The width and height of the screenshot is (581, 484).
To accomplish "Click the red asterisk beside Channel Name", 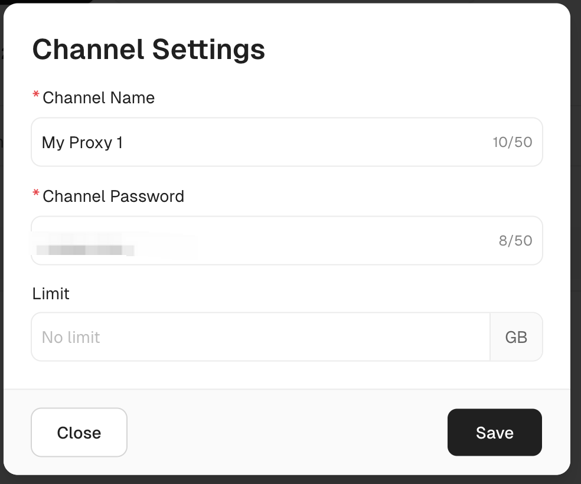I will [36, 94].
